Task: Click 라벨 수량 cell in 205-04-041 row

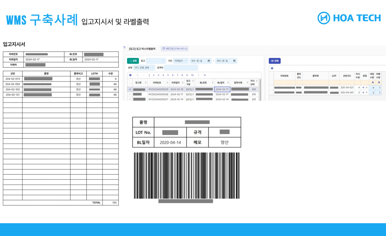Action: pyautogui.click(x=378, y=92)
